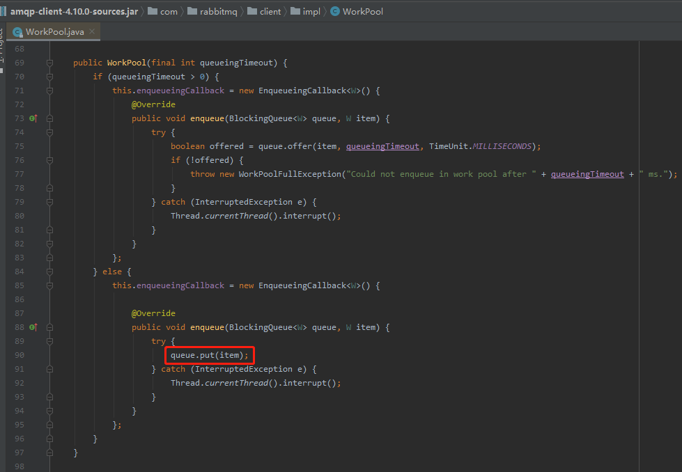682x472 pixels.
Task: Click the WorkPool constructor name on line 69
Action: click(x=127, y=63)
